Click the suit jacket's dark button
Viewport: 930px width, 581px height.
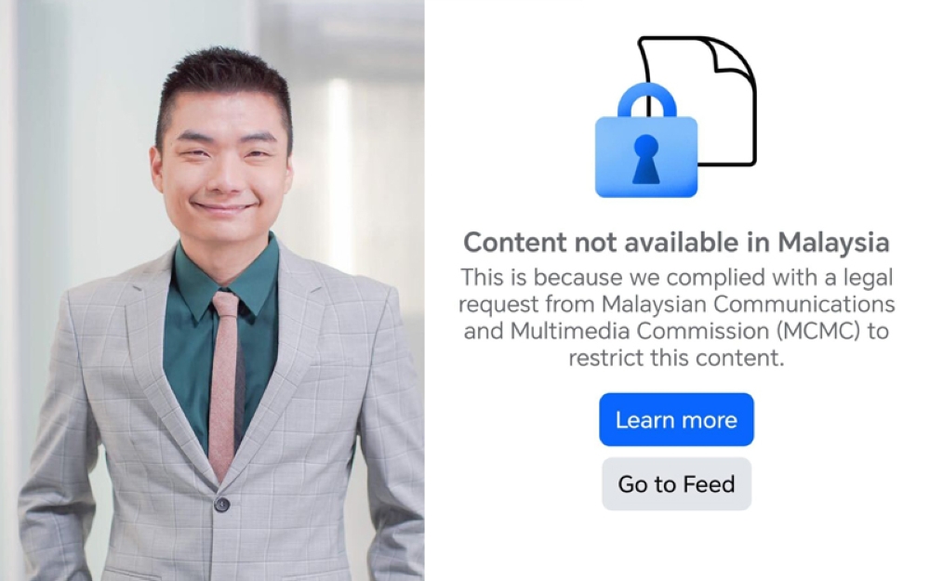[222, 505]
